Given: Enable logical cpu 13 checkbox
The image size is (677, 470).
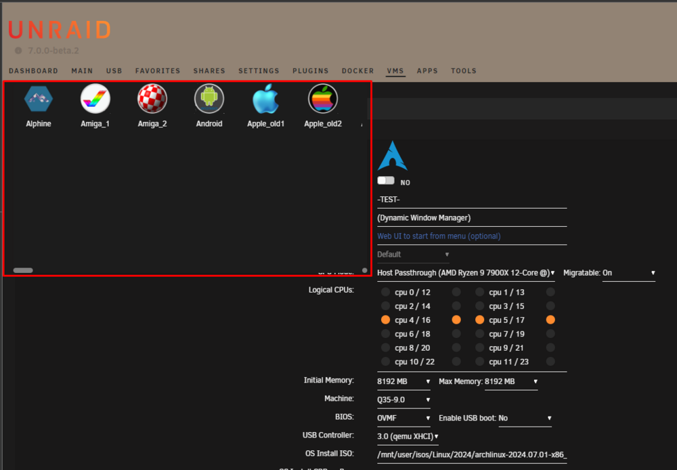Looking at the screenshot, I should click(550, 292).
